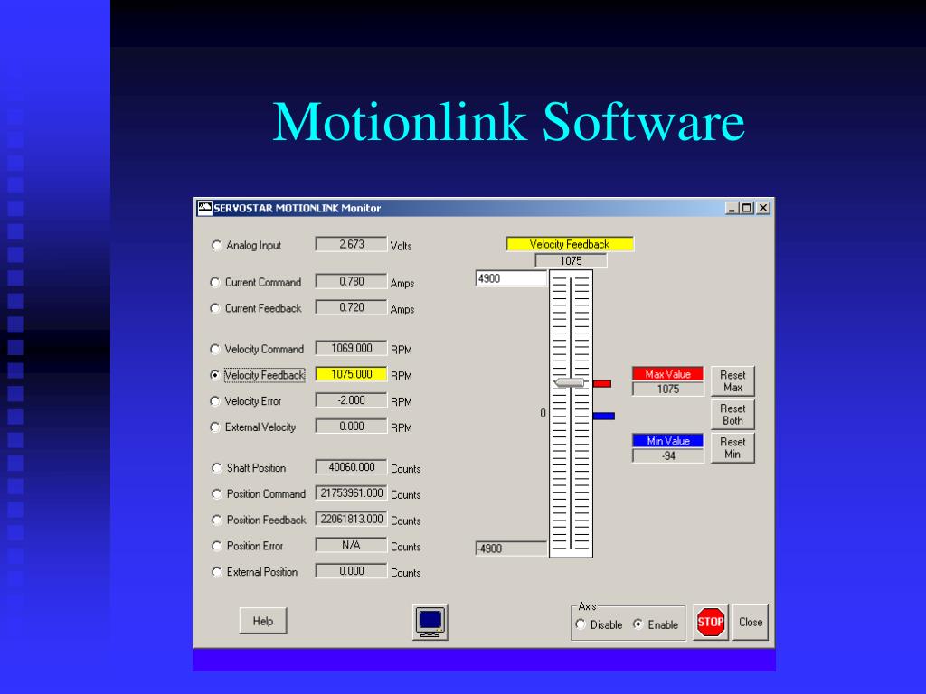Click the Reset Both button
The height and width of the screenshot is (694, 926).
[732, 414]
